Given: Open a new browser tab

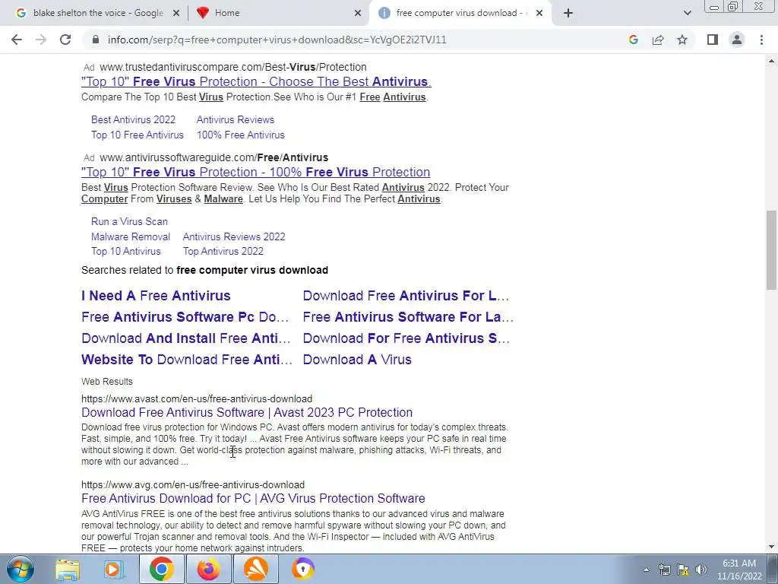Looking at the screenshot, I should 568,13.
